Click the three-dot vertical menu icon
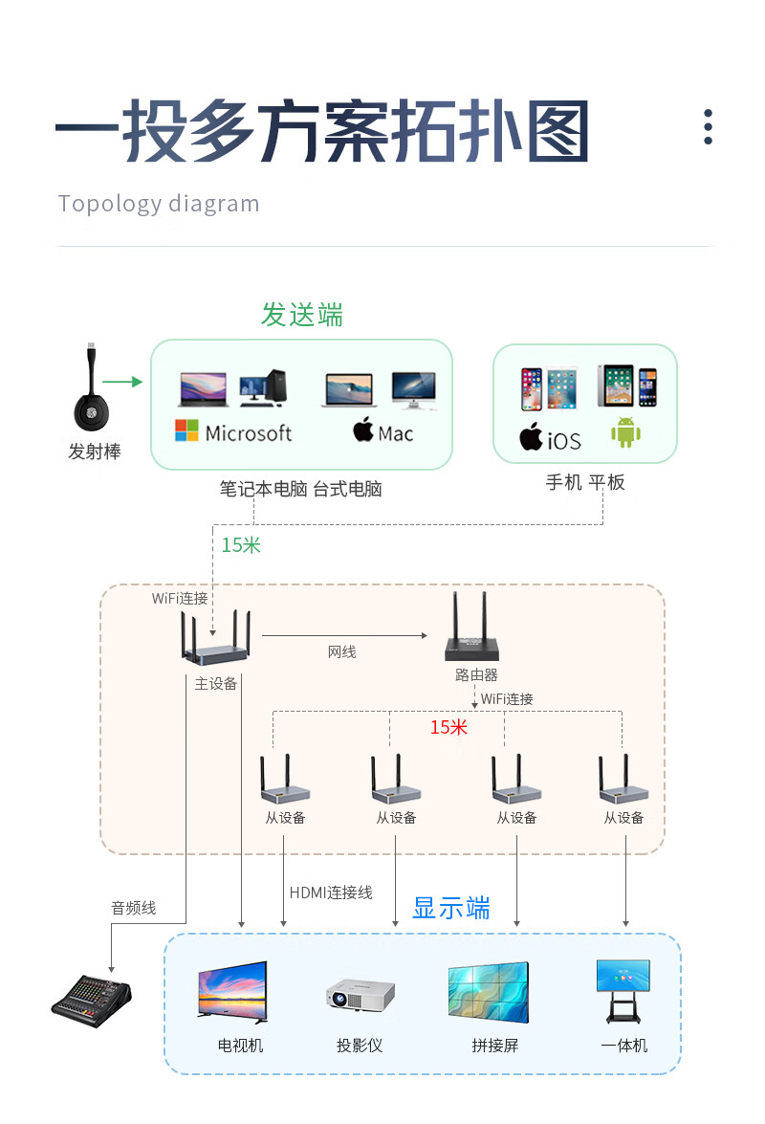Screen dimensions: 765x1124 point(708,127)
